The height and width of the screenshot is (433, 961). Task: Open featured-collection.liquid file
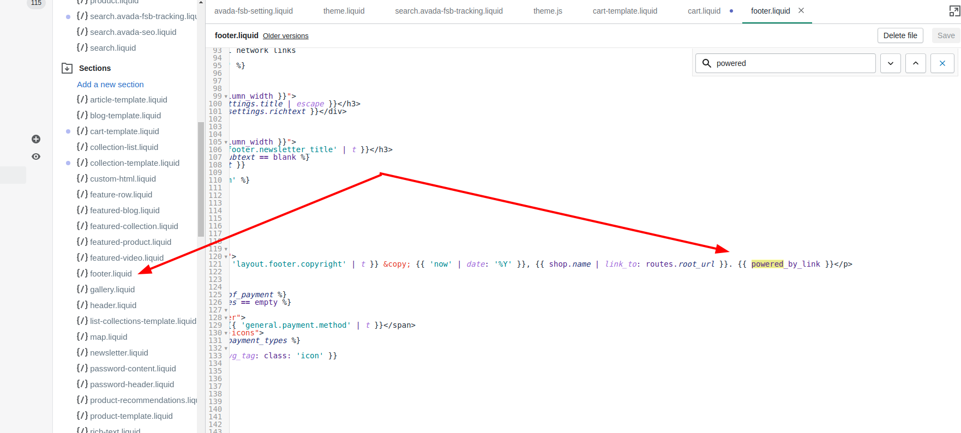tap(134, 226)
